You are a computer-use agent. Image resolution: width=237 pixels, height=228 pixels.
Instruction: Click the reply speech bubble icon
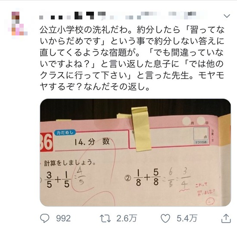point(44,218)
